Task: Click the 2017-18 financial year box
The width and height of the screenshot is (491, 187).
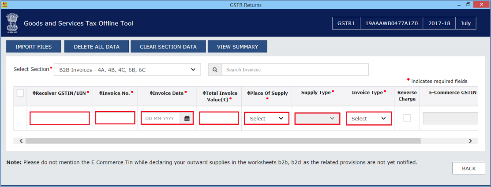Action: 439,23
